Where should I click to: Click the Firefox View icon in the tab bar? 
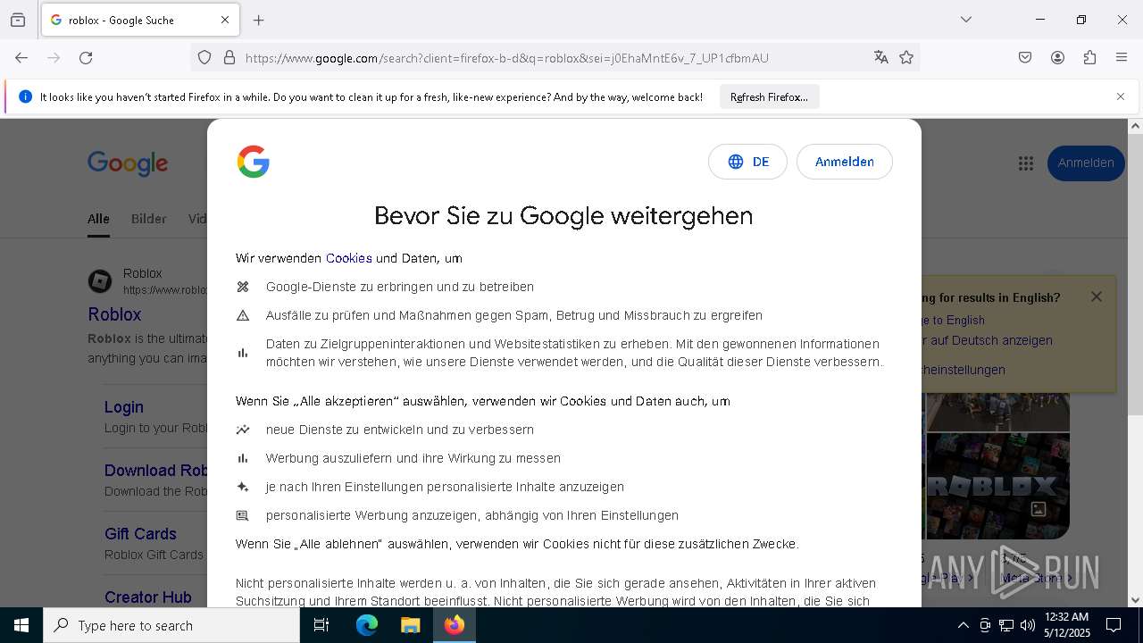click(18, 20)
